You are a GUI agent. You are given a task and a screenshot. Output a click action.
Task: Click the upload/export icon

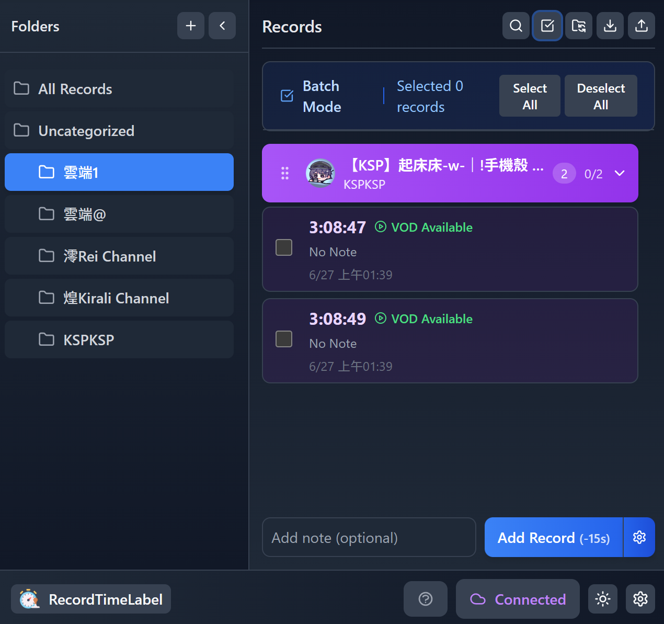[641, 26]
